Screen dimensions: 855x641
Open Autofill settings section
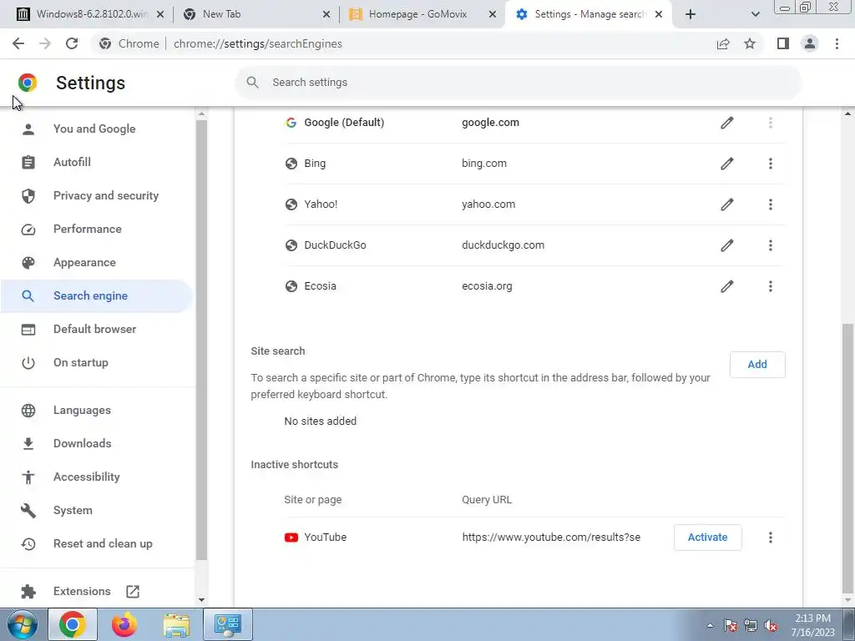[97, 163]
